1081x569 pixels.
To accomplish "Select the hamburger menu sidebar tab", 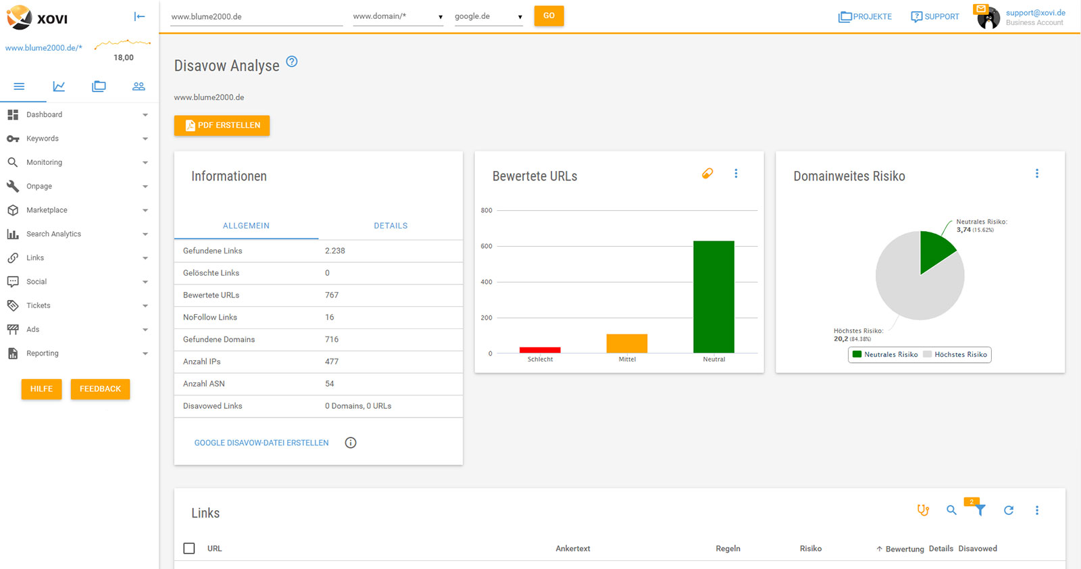I will point(19,86).
